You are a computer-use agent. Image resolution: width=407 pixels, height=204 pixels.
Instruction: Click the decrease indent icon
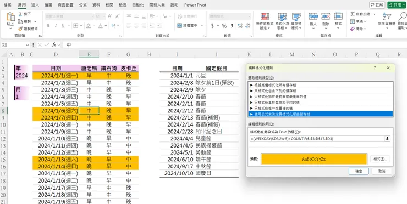(x=152, y=26)
